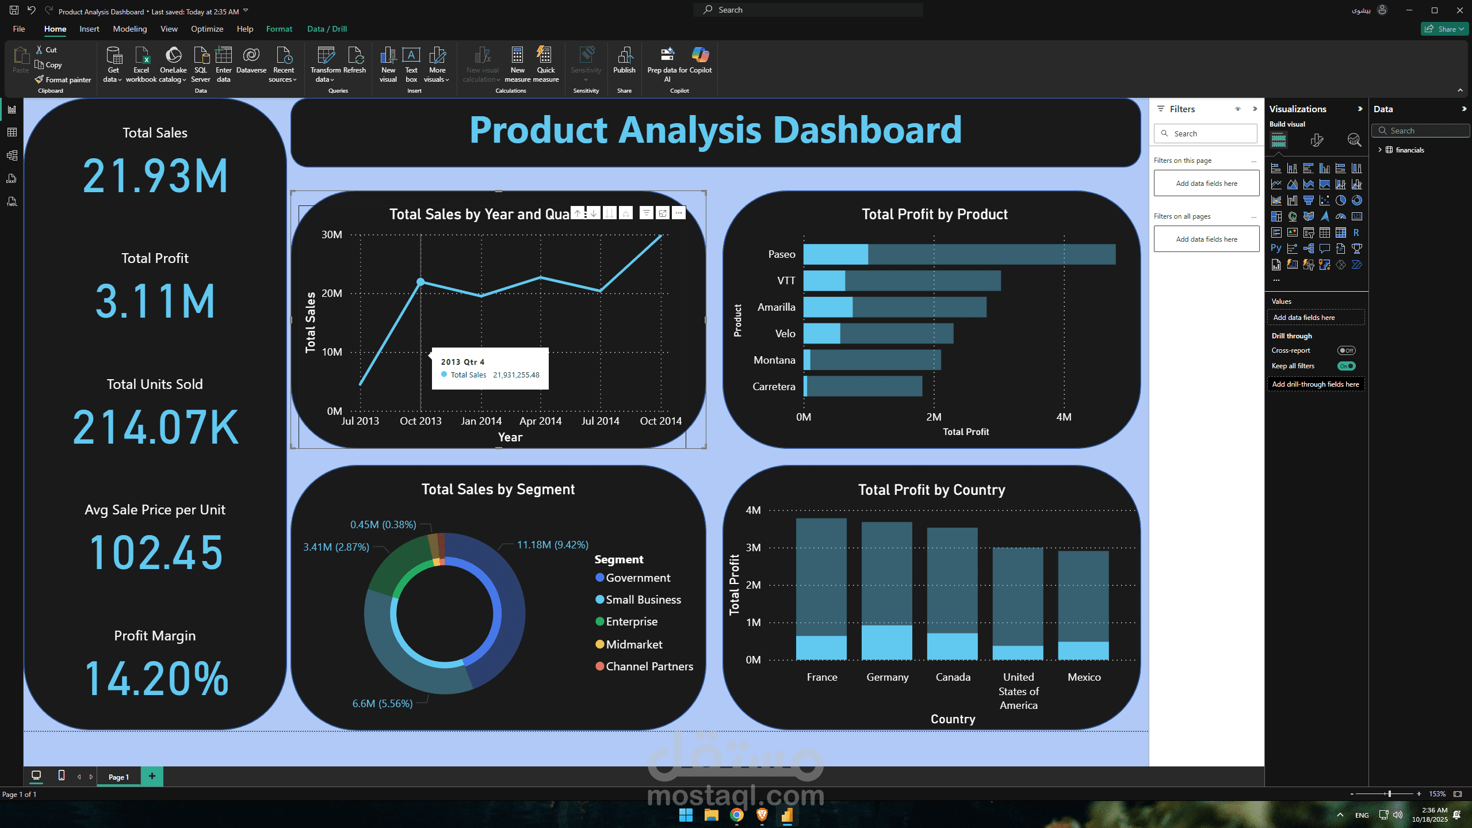Collapse the Visualizations pane chevron
Screen dimensions: 1472x828
tap(1360, 109)
